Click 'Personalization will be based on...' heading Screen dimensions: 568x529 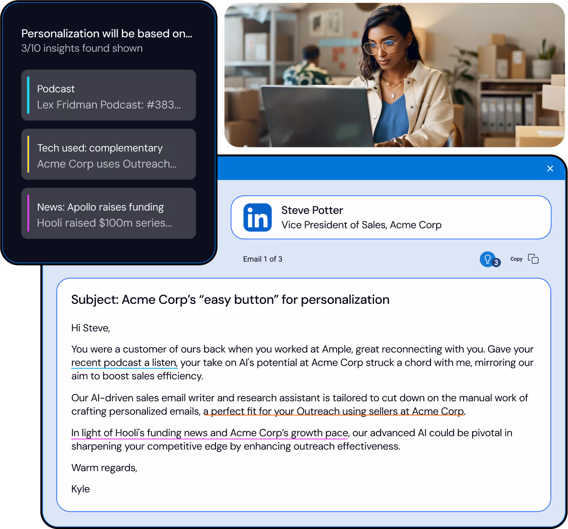tap(107, 34)
